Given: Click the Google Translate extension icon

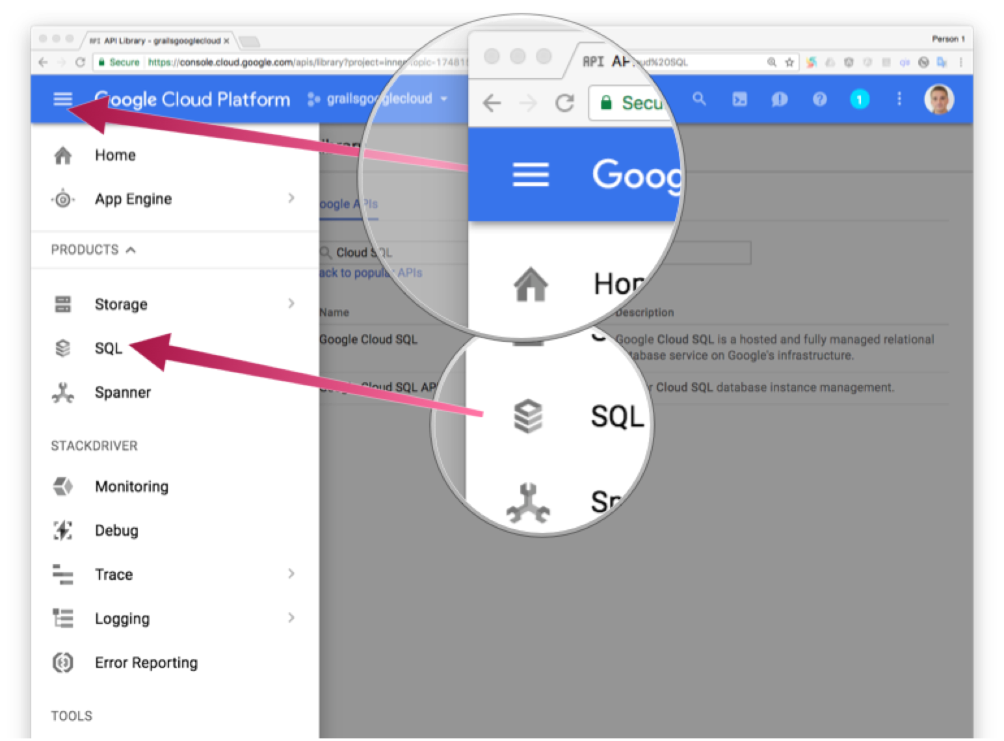Looking at the screenshot, I should coord(942,62).
